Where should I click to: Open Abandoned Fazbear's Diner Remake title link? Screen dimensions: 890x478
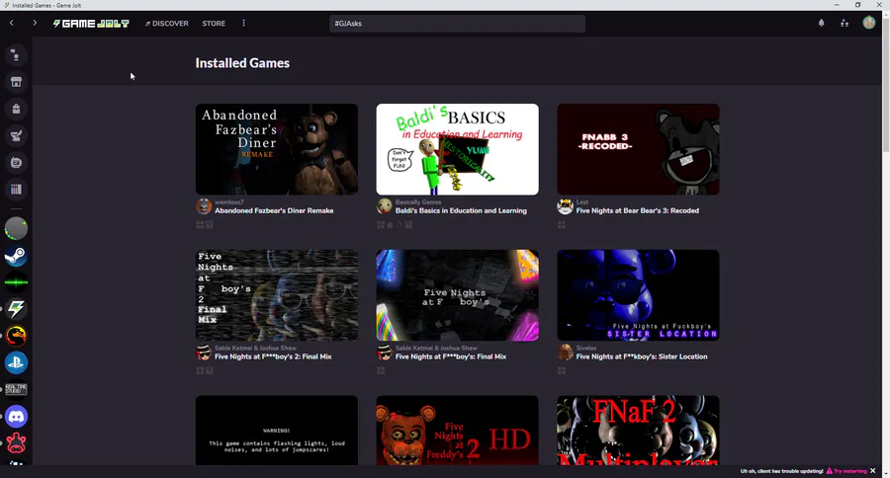point(274,211)
